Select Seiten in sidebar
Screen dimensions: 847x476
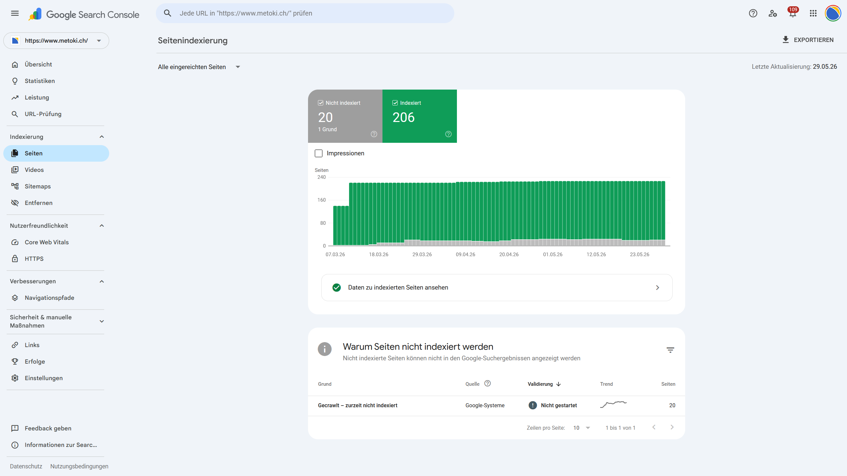click(x=56, y=153)
